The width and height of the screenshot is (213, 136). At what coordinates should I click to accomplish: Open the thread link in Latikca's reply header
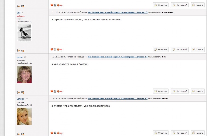coord(118,99)
